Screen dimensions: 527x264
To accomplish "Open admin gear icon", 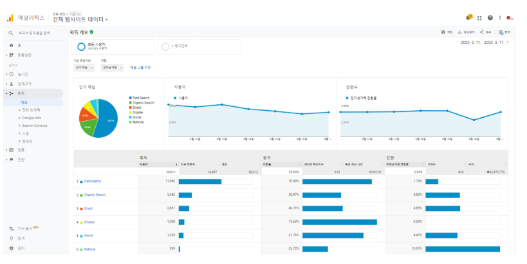I will click(12, 248).
